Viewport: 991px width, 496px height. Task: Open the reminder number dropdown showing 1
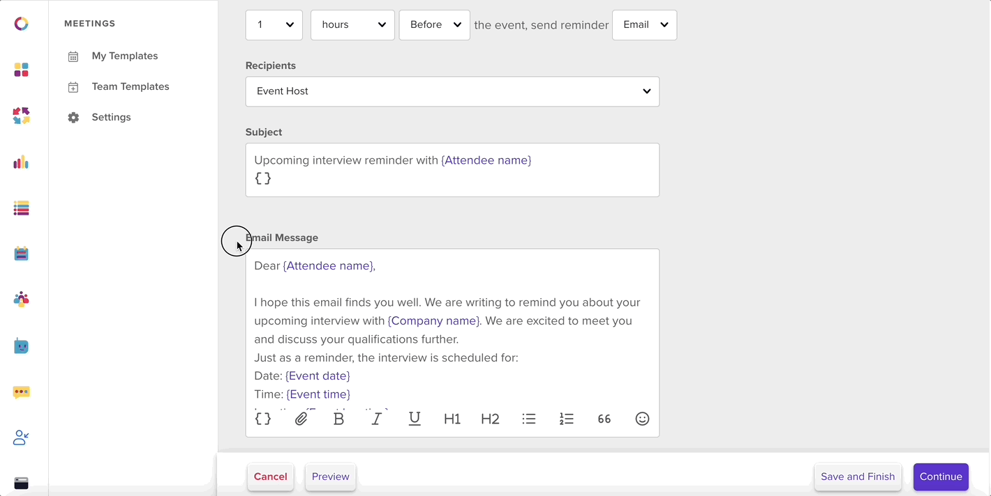tap(274, 25)
